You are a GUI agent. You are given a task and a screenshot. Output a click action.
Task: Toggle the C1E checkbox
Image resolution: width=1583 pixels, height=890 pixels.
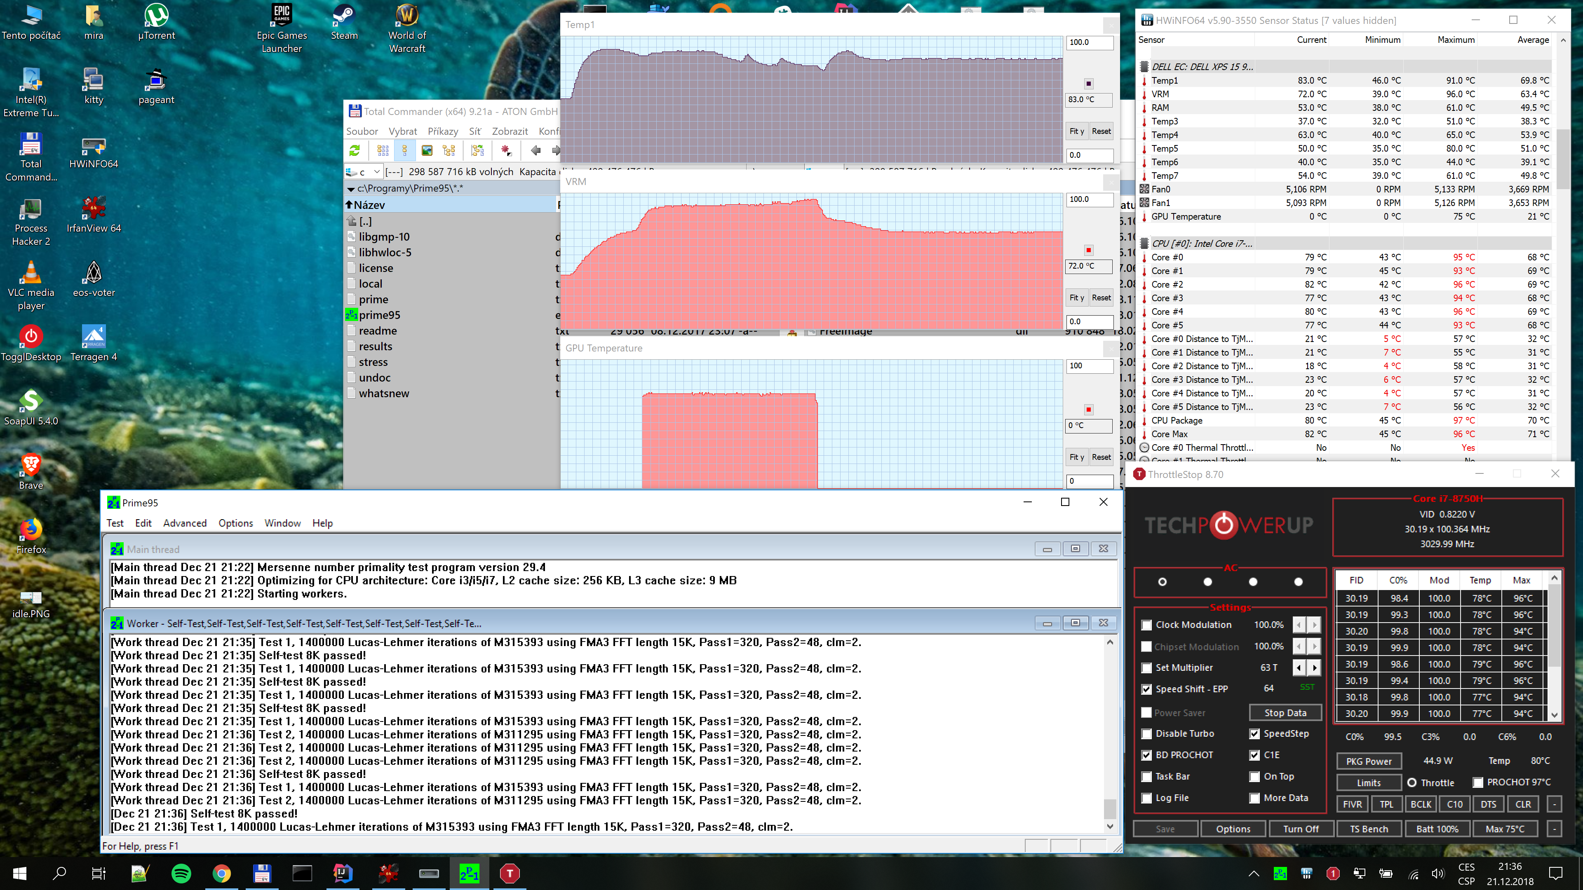point(1254,756)
